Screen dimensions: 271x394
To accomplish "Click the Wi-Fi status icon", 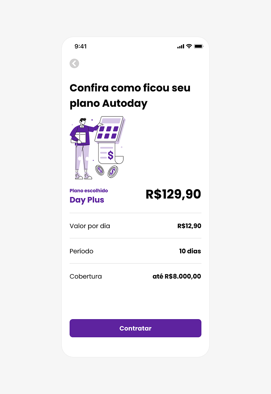I will click(189, 46).
